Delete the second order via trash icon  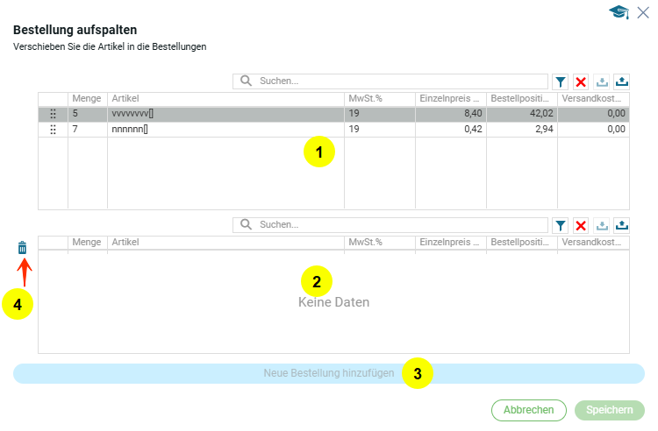coord(23,248)
